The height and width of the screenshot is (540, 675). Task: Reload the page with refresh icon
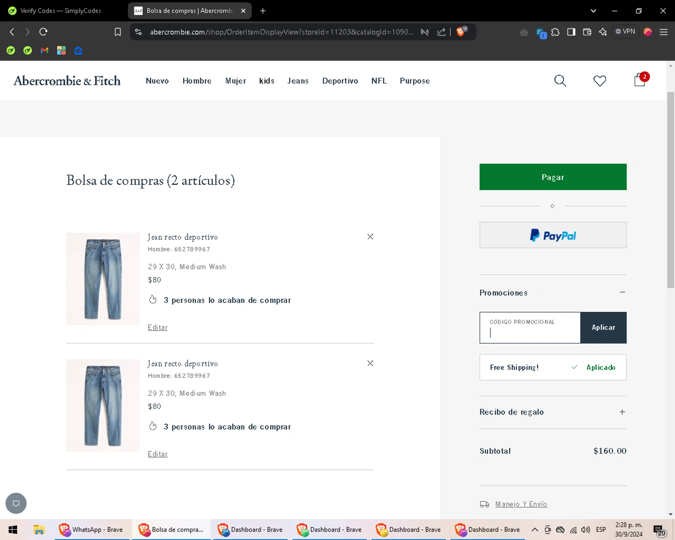coord(43,32)
